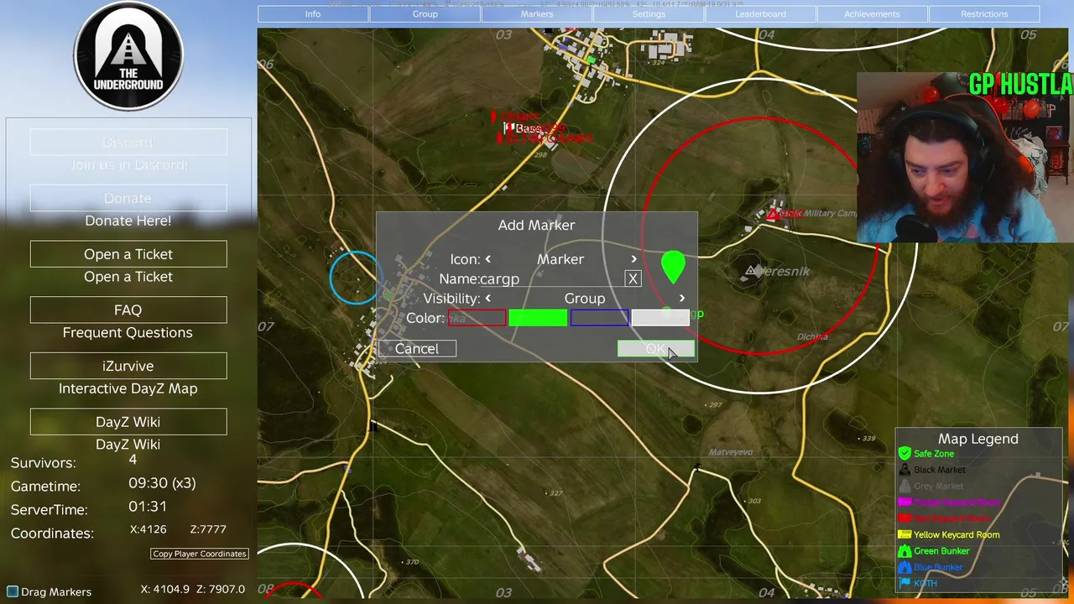This screenshot has width=1074, height=604.
Task: Click the Safe Zone shield icon in legend
Action: [905, 454]
